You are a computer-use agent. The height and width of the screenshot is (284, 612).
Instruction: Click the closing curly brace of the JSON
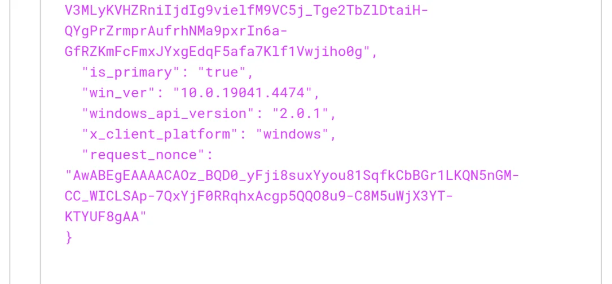point(69,238)
